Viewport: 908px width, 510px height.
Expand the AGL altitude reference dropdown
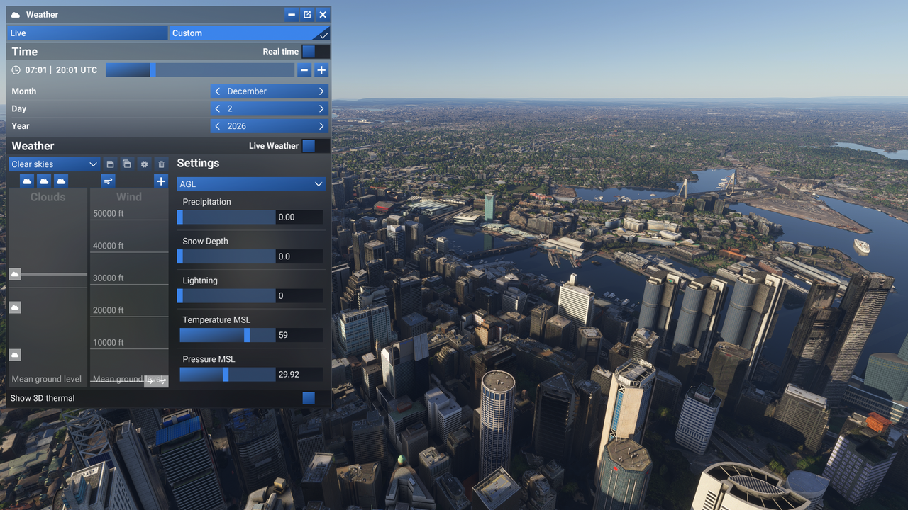coord(251,184)
